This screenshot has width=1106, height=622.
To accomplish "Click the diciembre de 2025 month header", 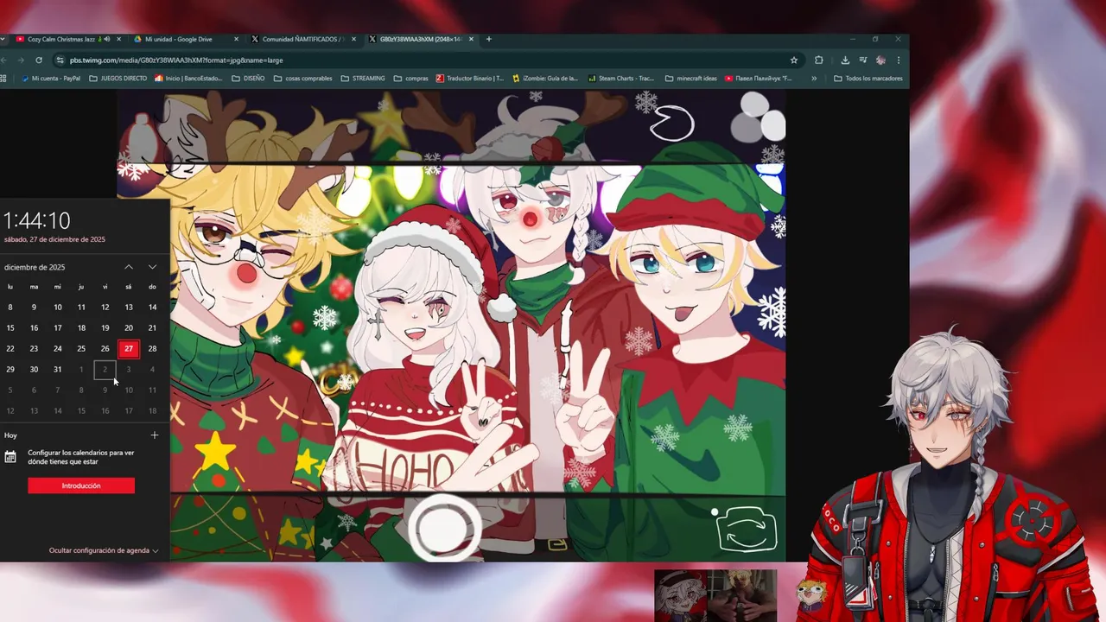I will click(35, 267).
